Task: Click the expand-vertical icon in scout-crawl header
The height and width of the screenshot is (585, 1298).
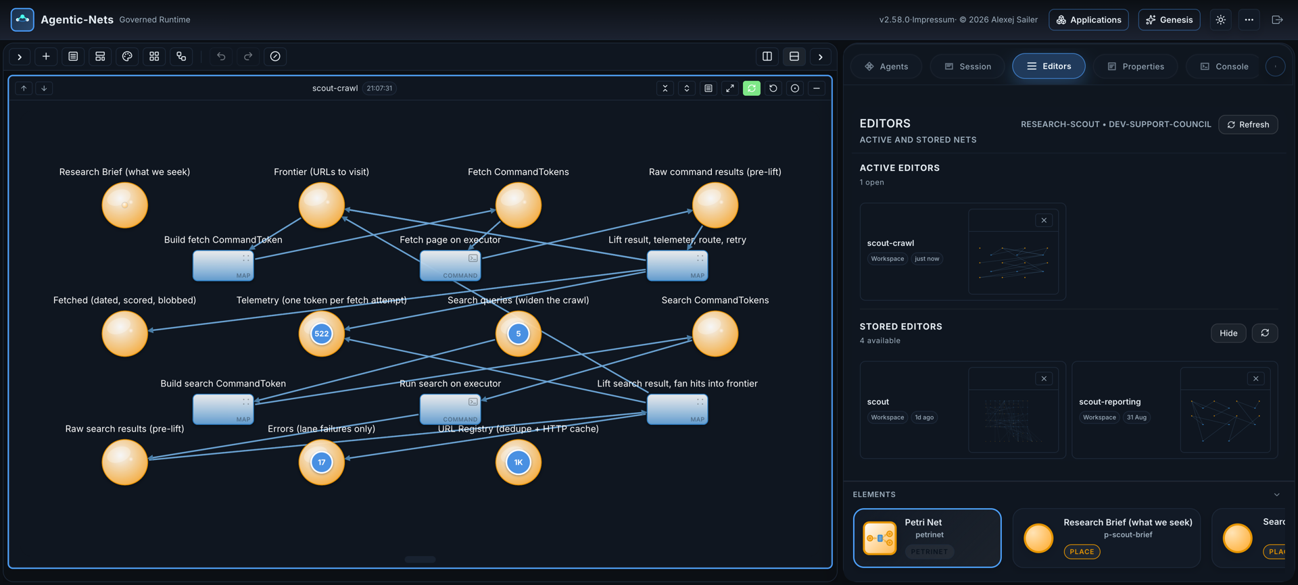Action: tap(687, 88)
